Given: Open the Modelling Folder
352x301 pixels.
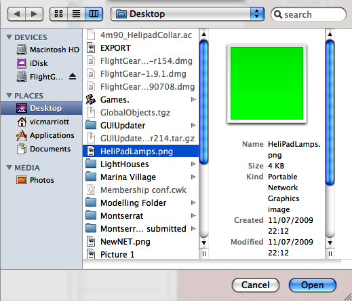Looking at the screenshot, I should click(140, 202).
